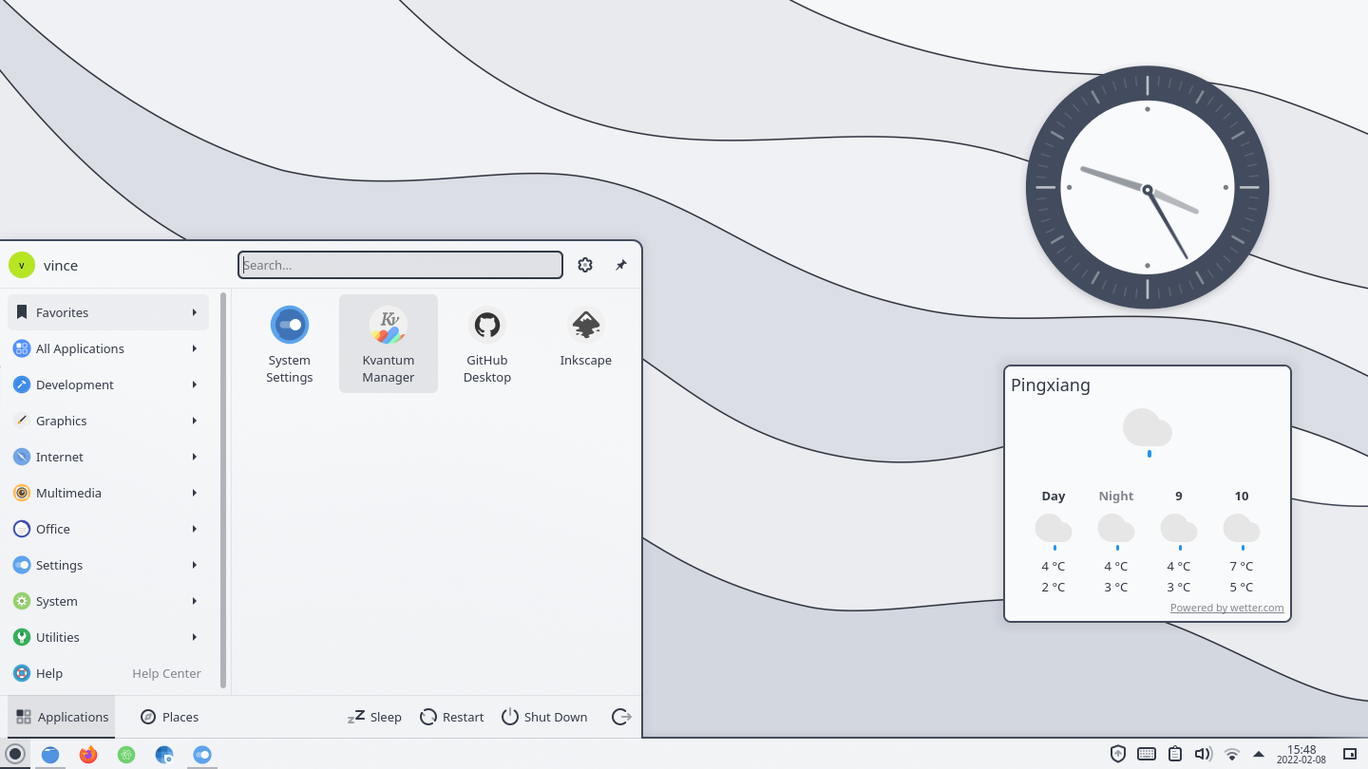Click the launcher configure gear icon
Screen dimensions: 1368x769
click(585, 265)
